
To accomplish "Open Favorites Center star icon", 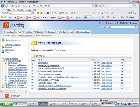I will click(x=2, y=17).
